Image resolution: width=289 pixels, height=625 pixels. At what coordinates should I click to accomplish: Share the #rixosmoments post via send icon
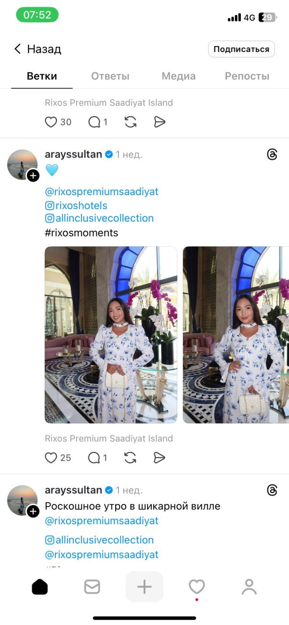pyautogui.click(x=159, y=458)
